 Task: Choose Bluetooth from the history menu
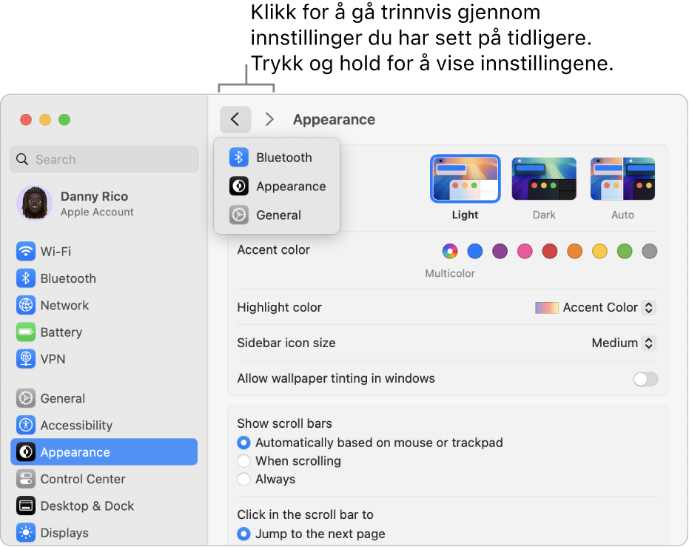click(x=277, y=157)
